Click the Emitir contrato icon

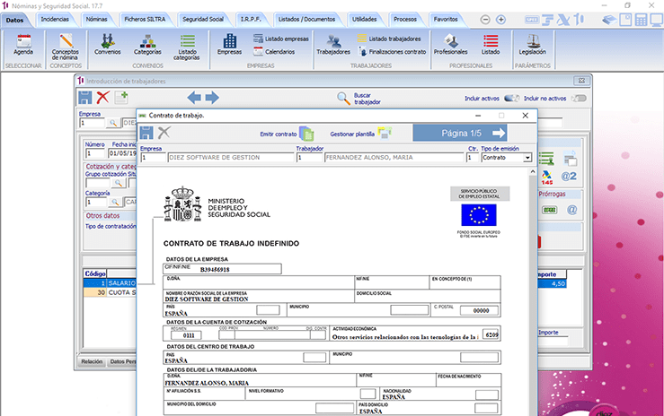(306, 133)
